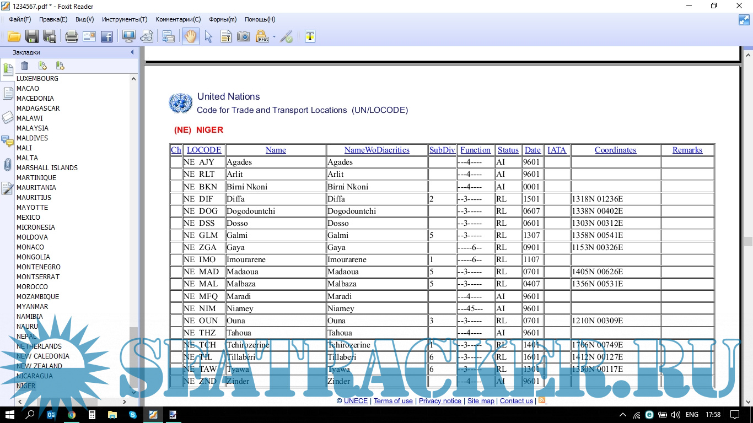Viewport: 753px width, 423px height.
Task: Open the Инструменты menu
Action: point(124,19)
